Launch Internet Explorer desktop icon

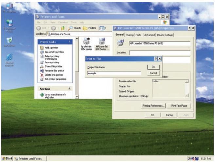(9, 60)
